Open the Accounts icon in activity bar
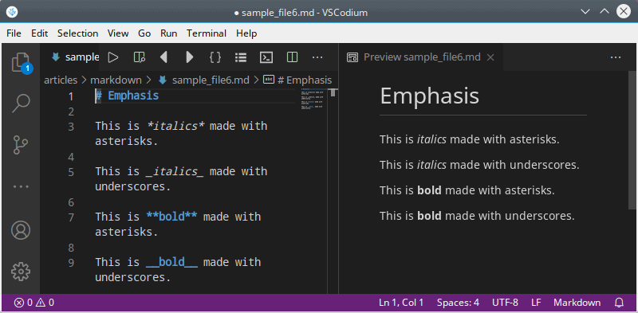This screenshot has width=638, height=313. pos(21,230)
